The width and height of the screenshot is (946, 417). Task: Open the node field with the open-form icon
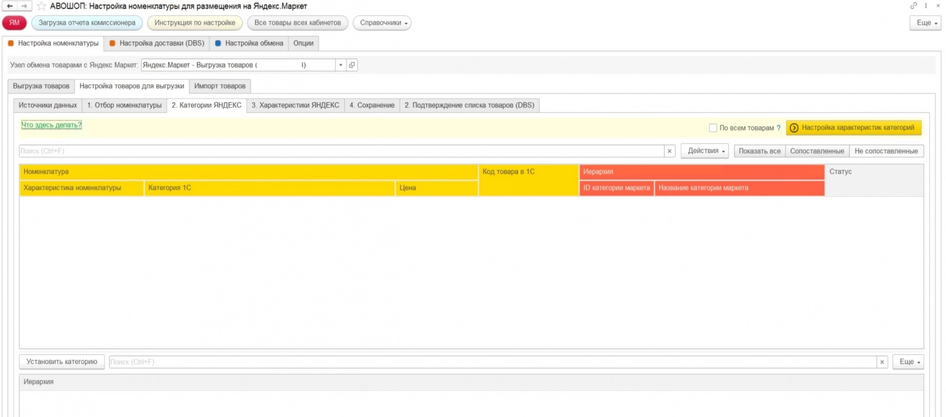tap(352, 65)
